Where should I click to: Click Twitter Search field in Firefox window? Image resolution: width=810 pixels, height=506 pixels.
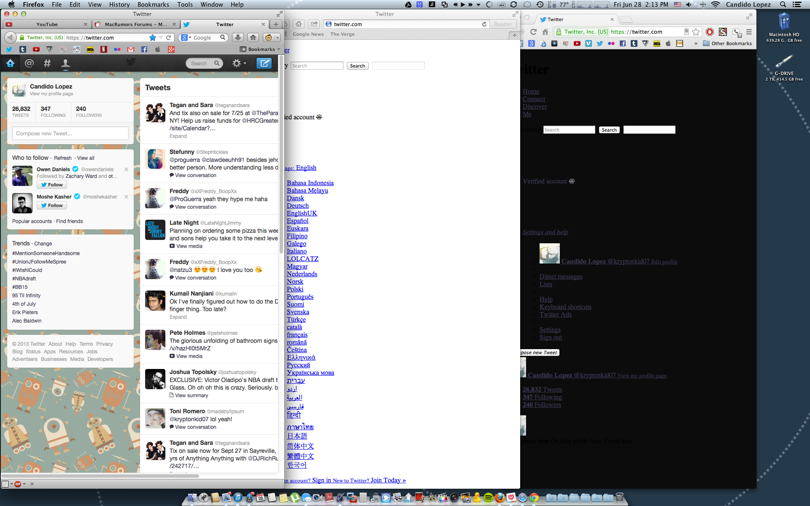coord(205,63)
